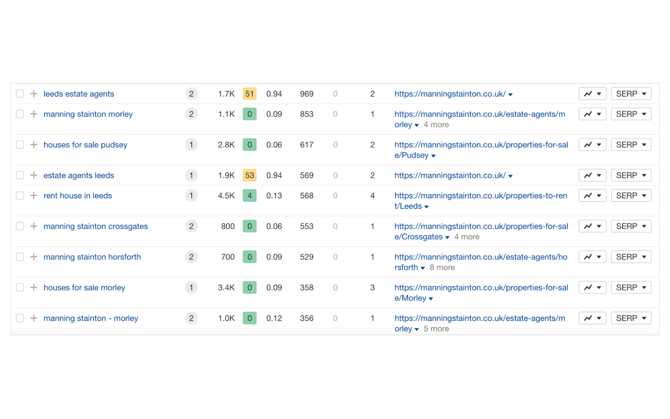Image resolution: width=670 pixels, height=419 pixels.
Task: Open SERP dropdown for rent house in leeds
Action: point(631,196)
